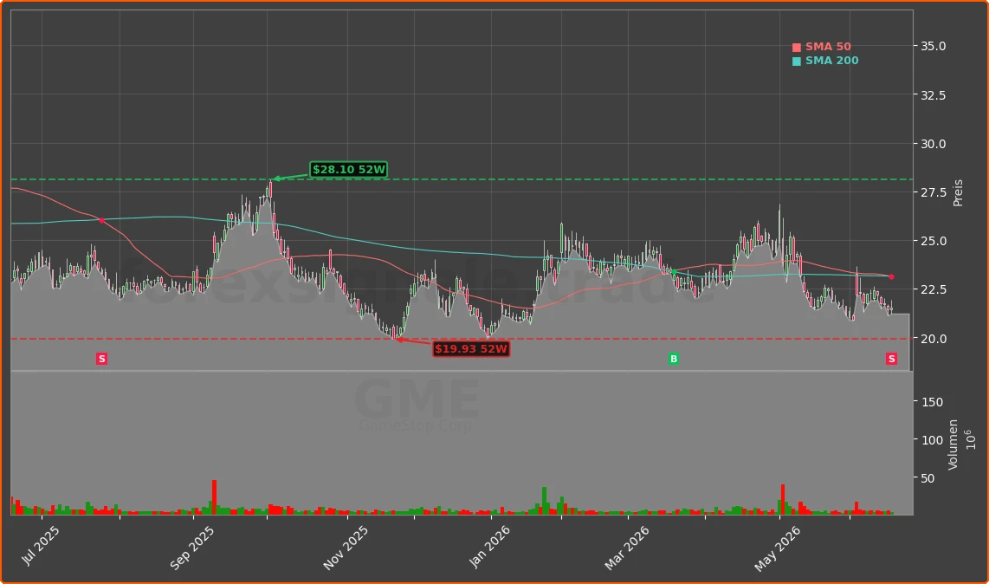Click the tall red volume bar in Sep 2025
The width and height of the screenshot is (989, 584).
[215, 497]
